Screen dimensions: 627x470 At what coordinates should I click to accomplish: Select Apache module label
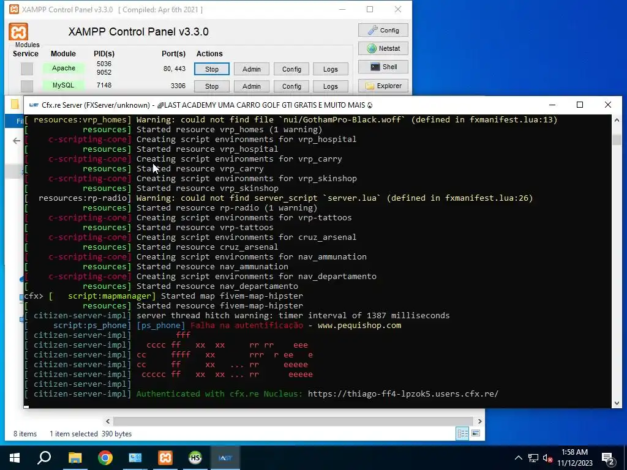tap(64, 69)
